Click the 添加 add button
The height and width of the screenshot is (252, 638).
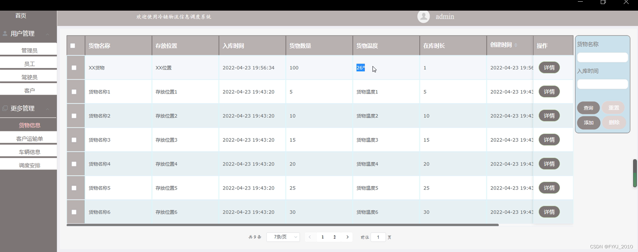[588, 122]
